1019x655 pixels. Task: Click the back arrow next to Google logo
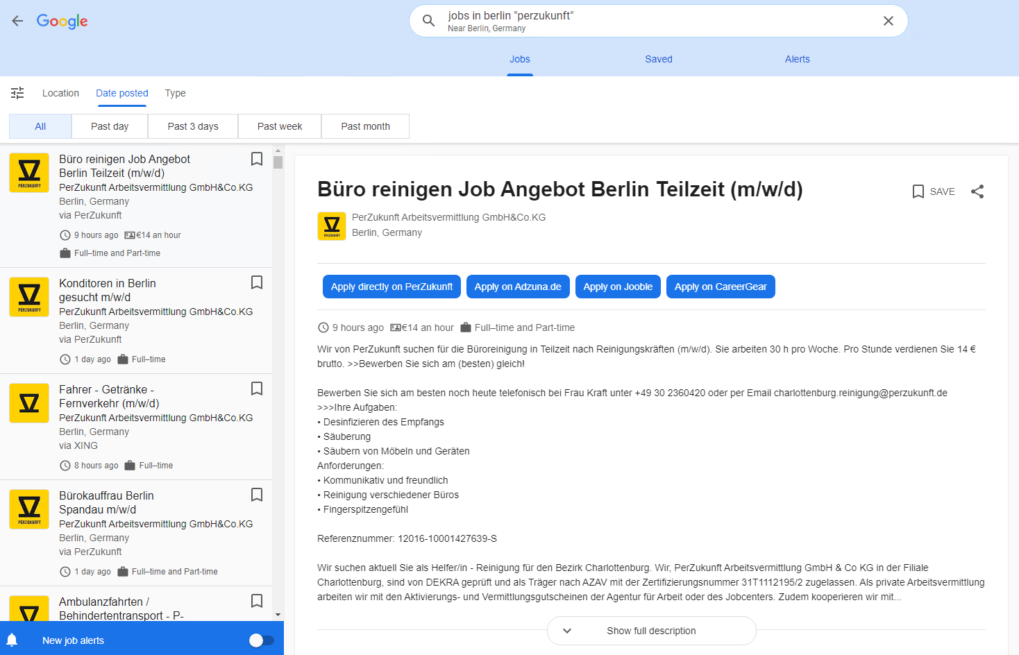[x=17, y=20]
